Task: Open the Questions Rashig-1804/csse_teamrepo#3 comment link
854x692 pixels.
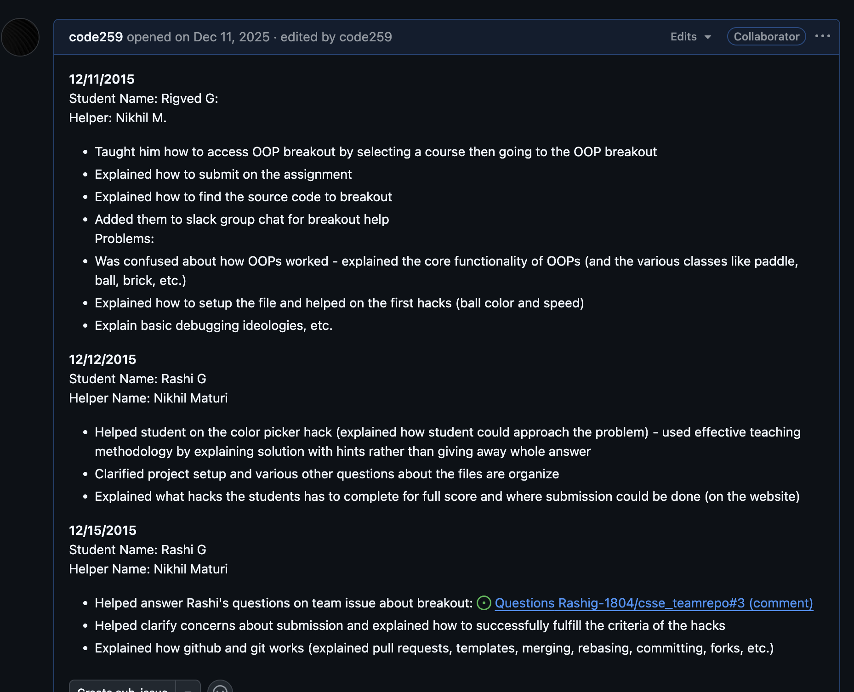Action: [x=654, y=603]
